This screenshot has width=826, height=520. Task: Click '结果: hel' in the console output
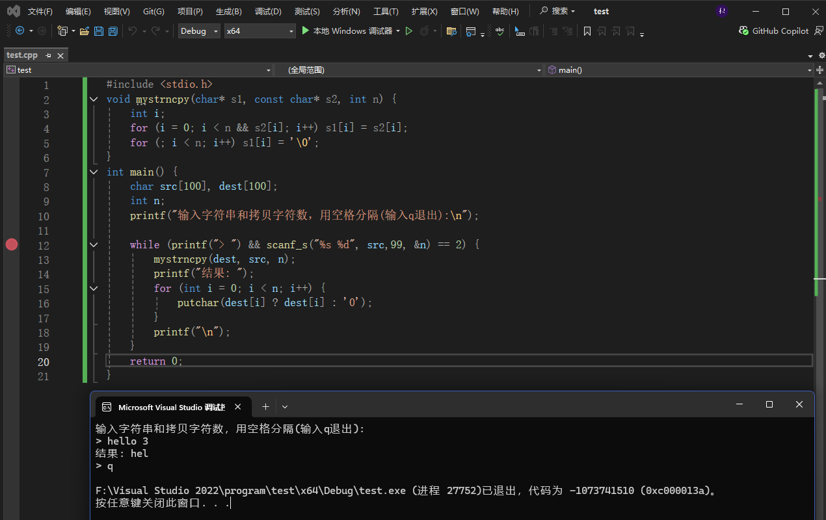122,453
